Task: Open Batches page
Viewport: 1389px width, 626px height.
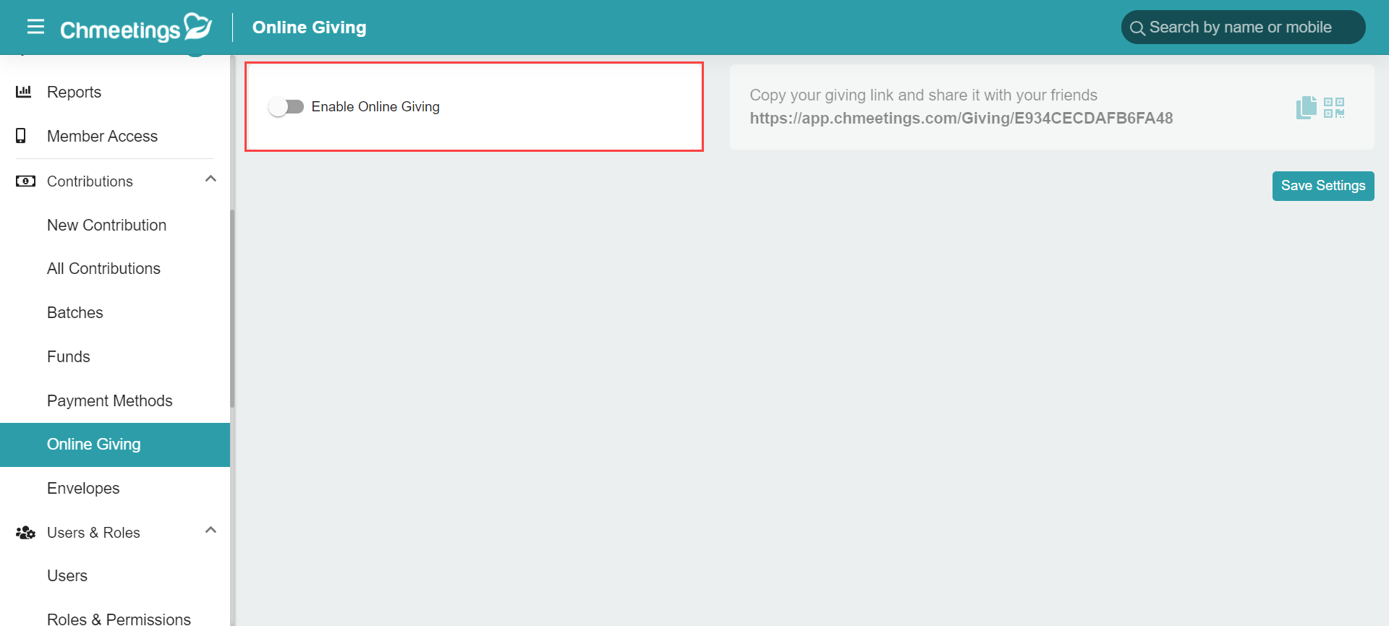Action: coord(115,312)
